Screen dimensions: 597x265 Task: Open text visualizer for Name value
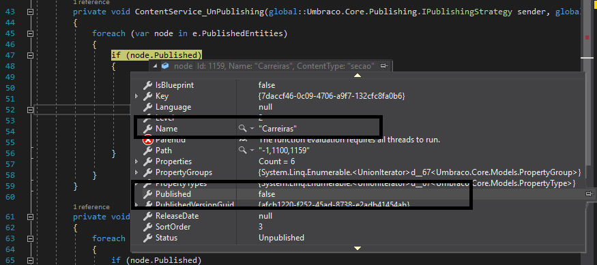[242, 129]
